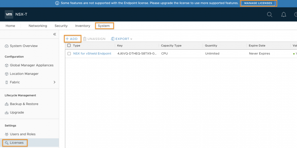Click the ADD license button
This screenshot has height=148, width=297.
(72, 39)
